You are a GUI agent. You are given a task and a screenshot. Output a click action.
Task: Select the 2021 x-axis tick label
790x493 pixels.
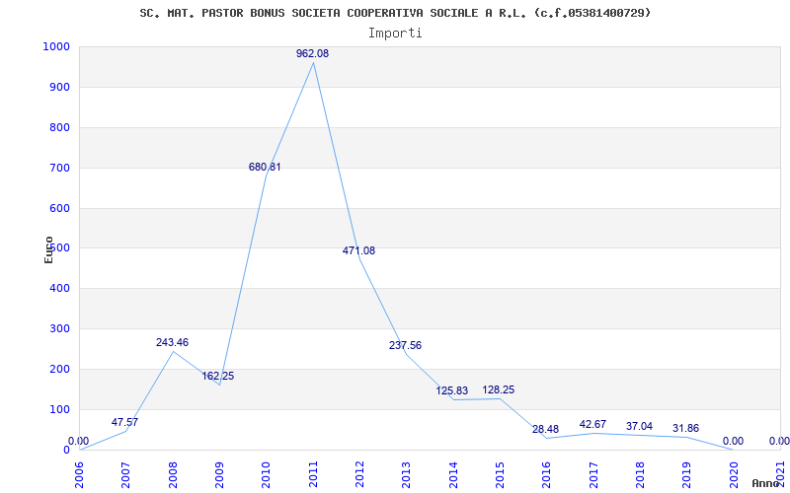(x=780, y=474)
